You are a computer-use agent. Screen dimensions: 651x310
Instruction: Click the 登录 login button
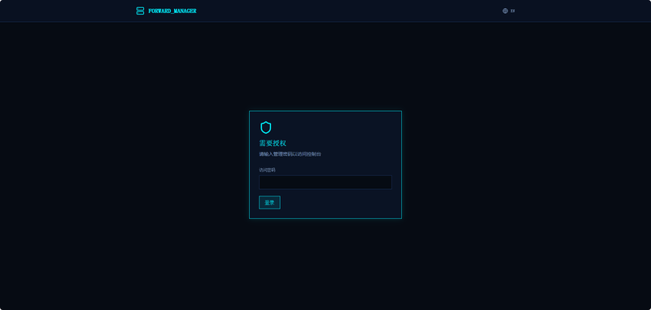[x=269, y=202]
